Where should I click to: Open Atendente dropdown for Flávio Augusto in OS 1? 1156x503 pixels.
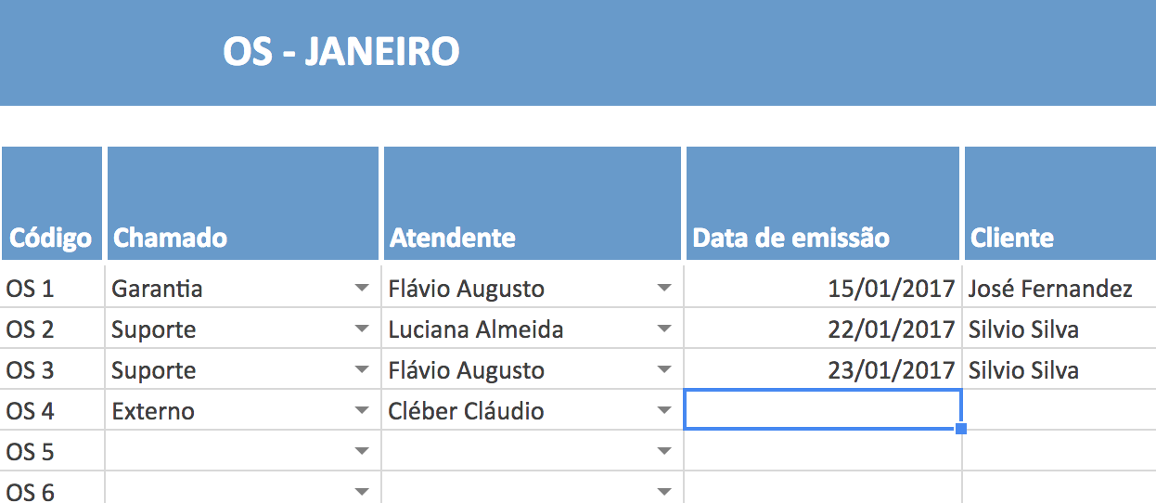(x=664, y=289)
